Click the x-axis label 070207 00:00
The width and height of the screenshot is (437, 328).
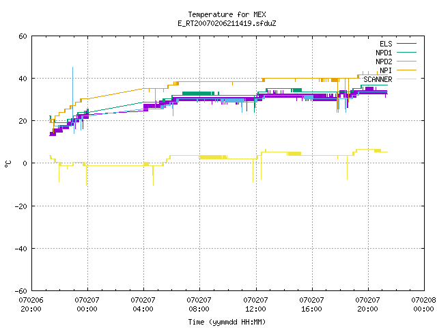[87, 305]
